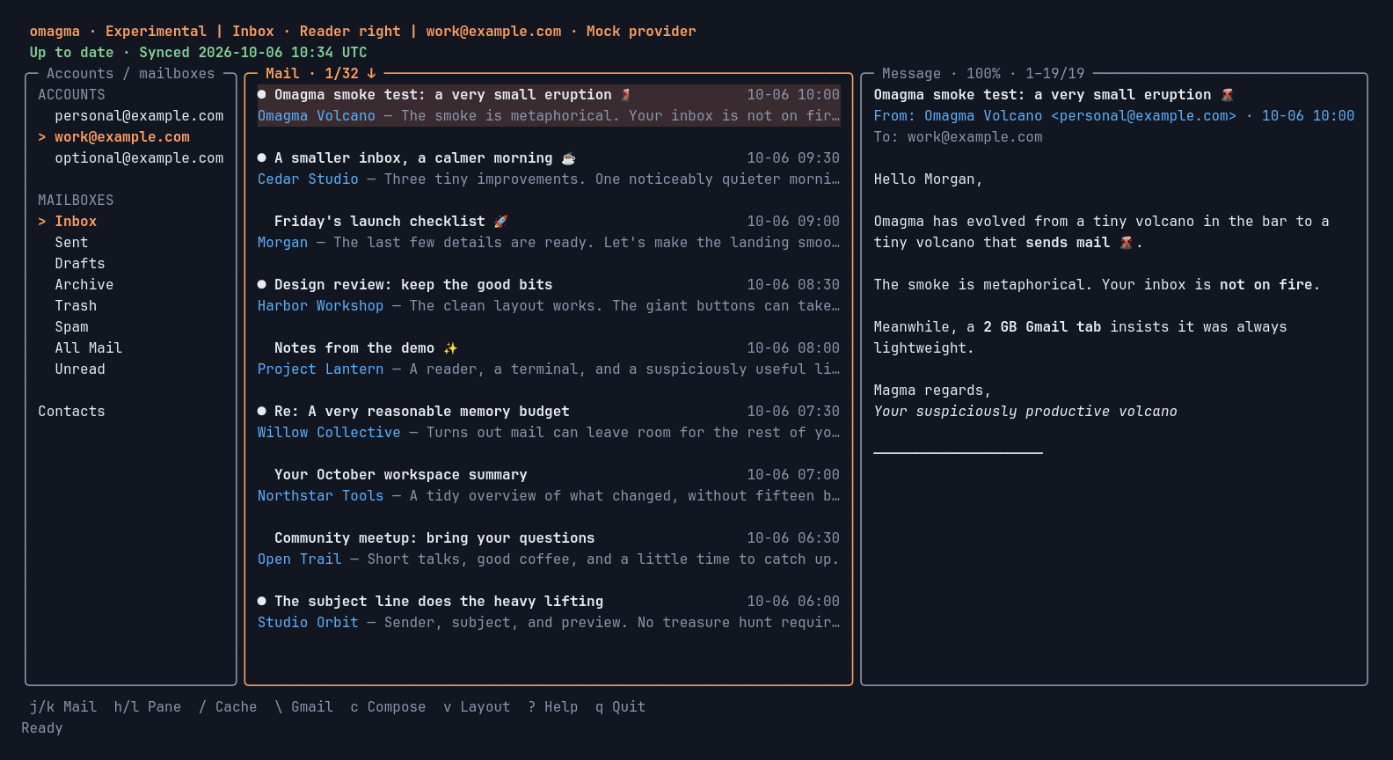Click the sort arrow in the Mail header
1393x760 pixels.
tap(371, 74)
